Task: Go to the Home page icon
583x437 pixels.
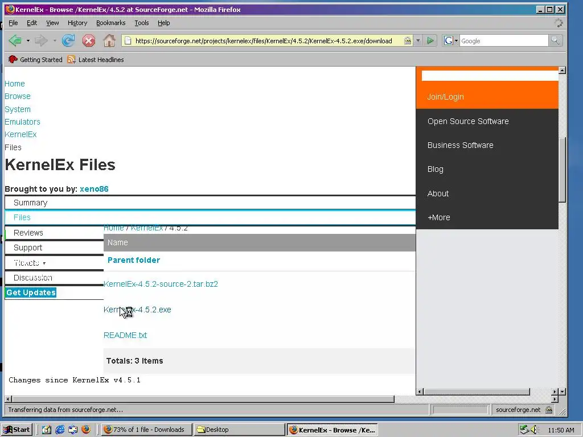Action: 109,40
